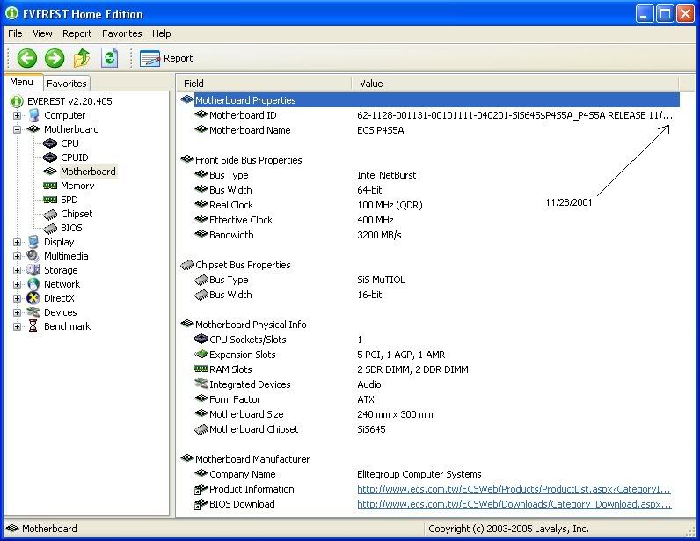Switch to the Favorites tab
Screen dimensions: 700x541
[x=67, y=84]
